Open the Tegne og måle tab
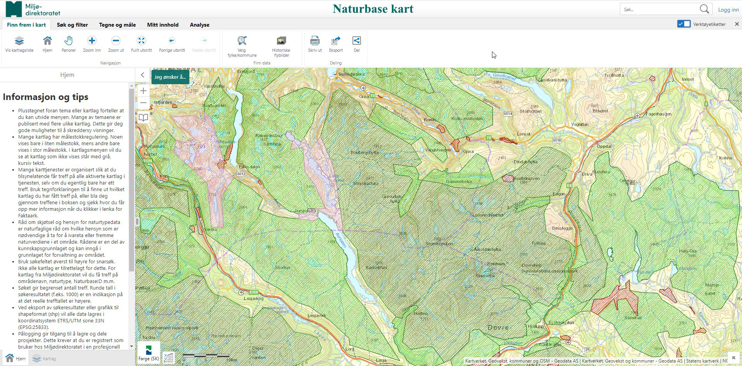 point(117,25)
